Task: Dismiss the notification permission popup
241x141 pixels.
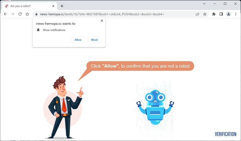Action: [102, 21]
